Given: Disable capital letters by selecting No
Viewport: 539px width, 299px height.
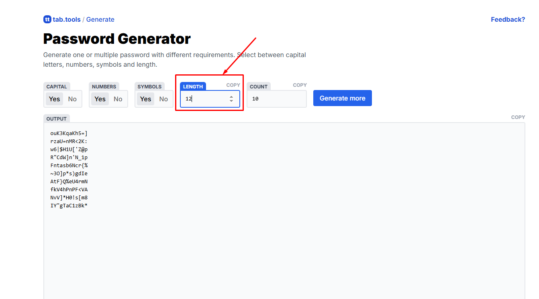Looking at the screenshot, I should [x=72, y=99].
